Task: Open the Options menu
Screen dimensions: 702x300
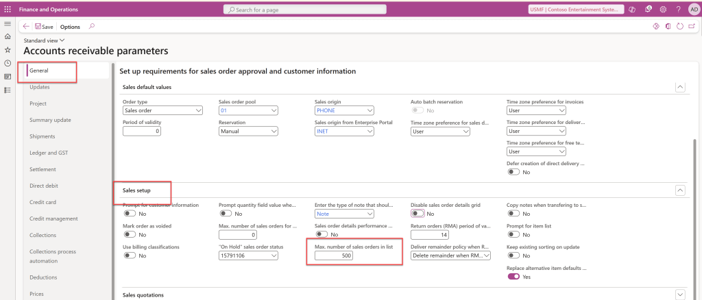Action: coord(70,27)
